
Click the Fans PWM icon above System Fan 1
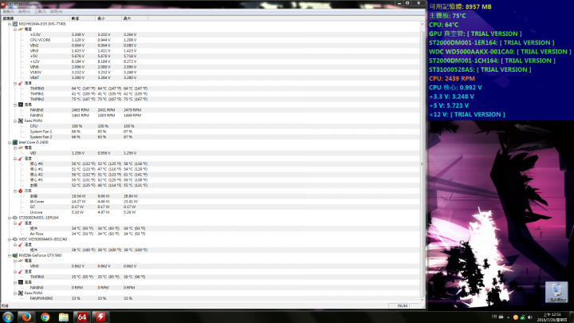(21, 121)
